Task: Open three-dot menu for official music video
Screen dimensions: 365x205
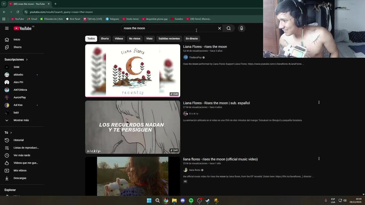Action: (319, 159)
